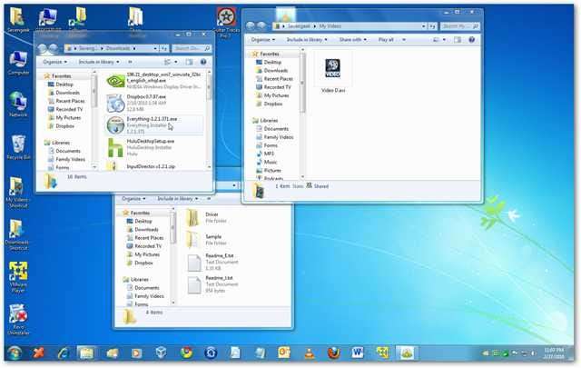Open Include in library dropdown in Downloads window
Viewport: 581px width, 368px height.
pos(99,62)
